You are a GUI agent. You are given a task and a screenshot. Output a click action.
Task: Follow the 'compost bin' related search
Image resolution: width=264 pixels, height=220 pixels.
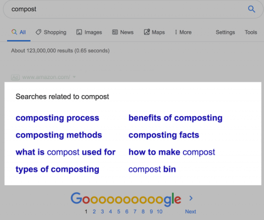tap(152, 169)
